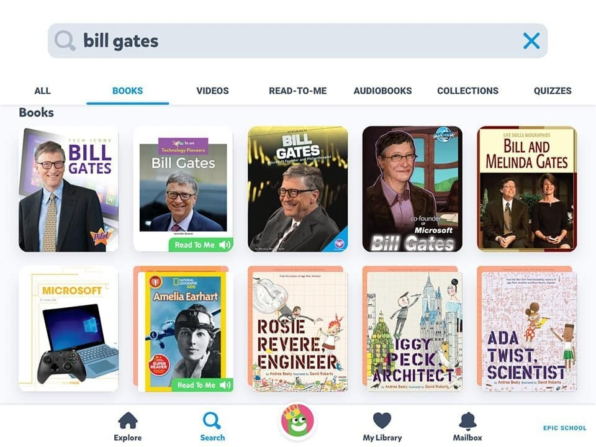Clear the search with the X icon
596x447 pixels.
click(531, 41)
